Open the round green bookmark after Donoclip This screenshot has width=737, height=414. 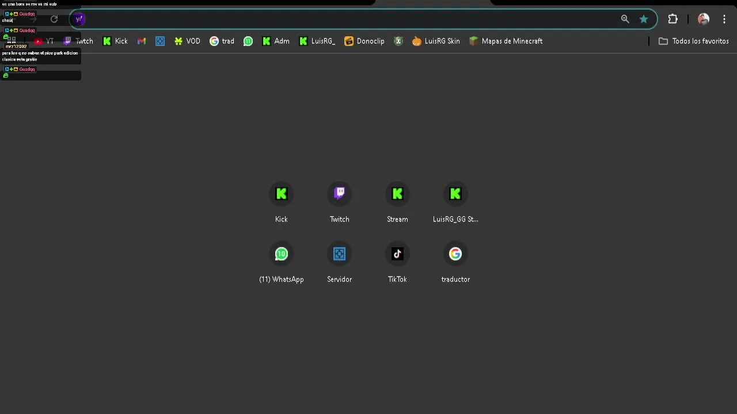coord(398,41)
